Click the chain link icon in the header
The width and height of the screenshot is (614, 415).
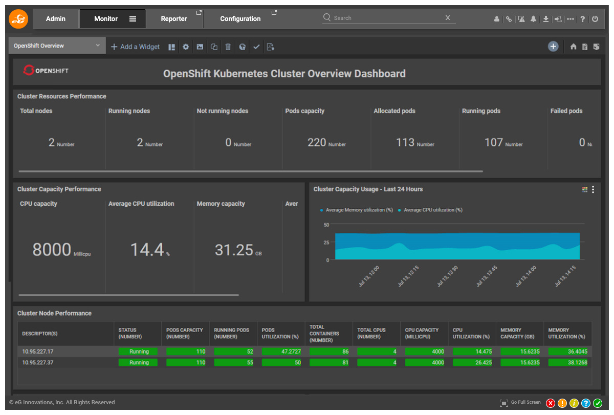[509, 19]
